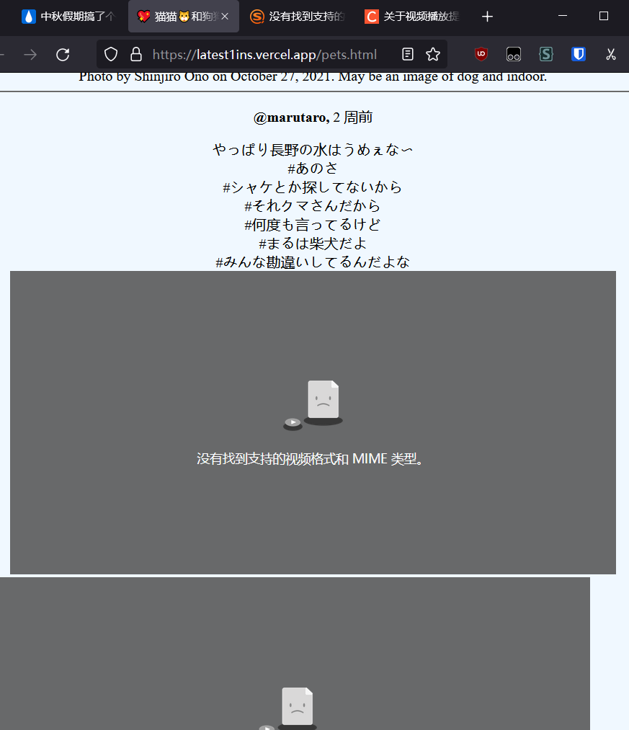Minimize the browser window

point(563,16)
